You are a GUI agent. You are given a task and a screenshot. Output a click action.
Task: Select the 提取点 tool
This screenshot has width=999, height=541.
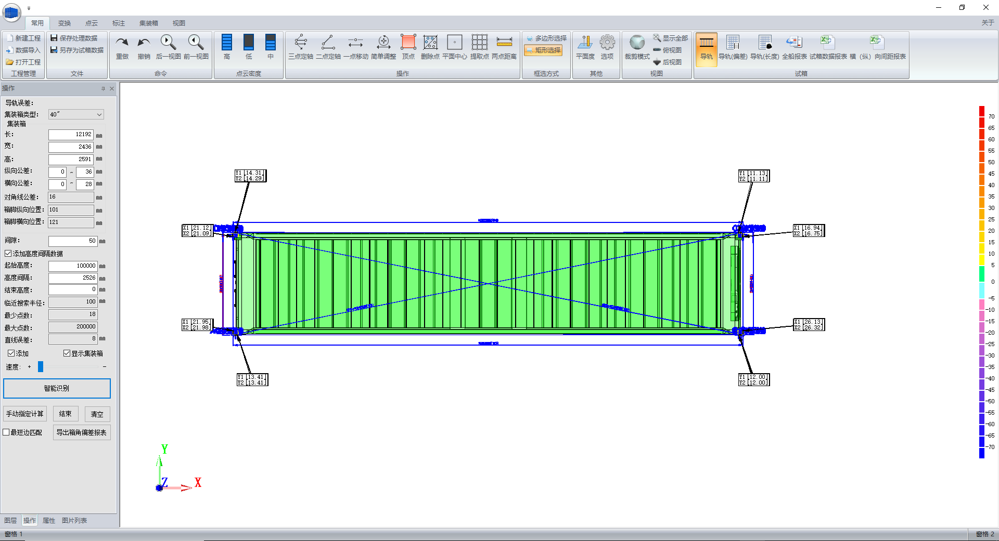coord(480,47)
